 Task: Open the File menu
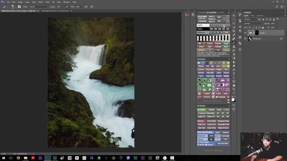pyautogui.click(x=8, y=2)
